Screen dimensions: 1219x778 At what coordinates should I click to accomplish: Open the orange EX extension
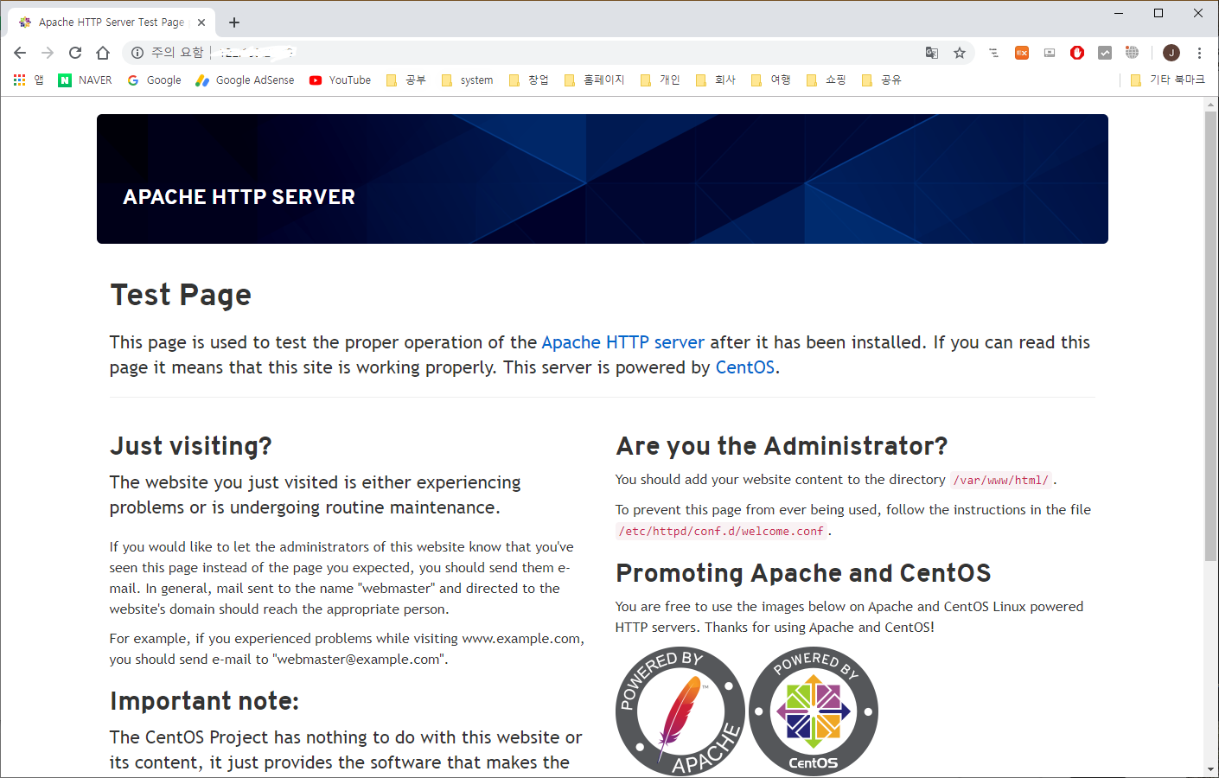click(1022, 53)
